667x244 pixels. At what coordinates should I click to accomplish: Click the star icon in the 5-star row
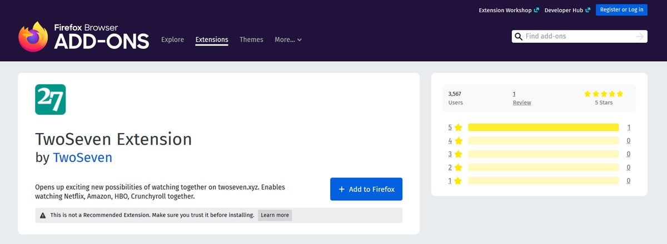(x=459, y=127)
